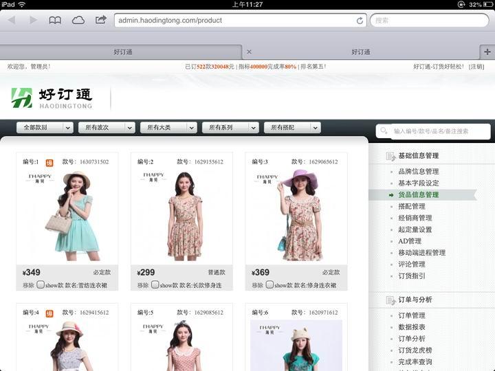Click price ¥349 on product 1
The height and width of the screenshot is (371, 495).
click(31, 272)
